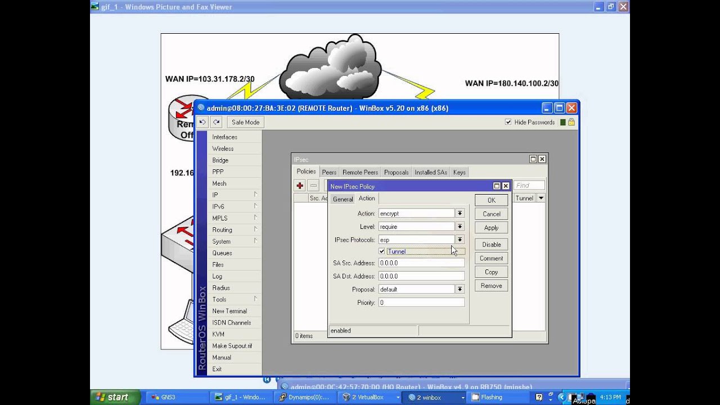Open ISDN Channels menu item
Image resolution: width=720 pixels, height=405 pixels.
235,322
